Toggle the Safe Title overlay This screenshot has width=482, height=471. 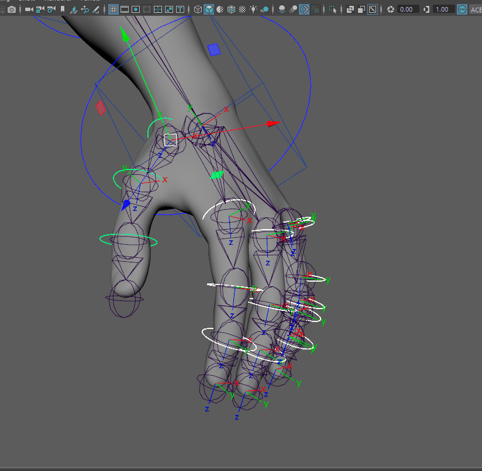[180, 9]
